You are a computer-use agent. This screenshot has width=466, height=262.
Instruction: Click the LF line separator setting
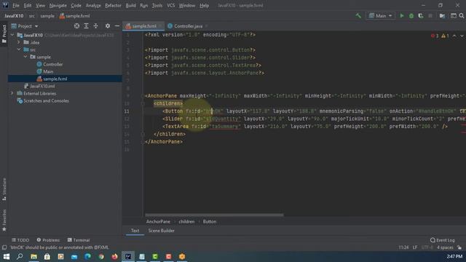click(x=415, y=247)
